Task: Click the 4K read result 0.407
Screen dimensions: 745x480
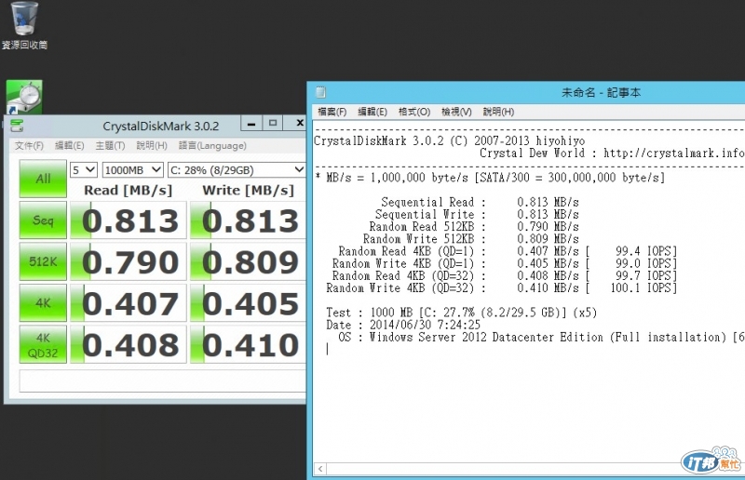Action: pyautogui.click(x=129, y=303)
